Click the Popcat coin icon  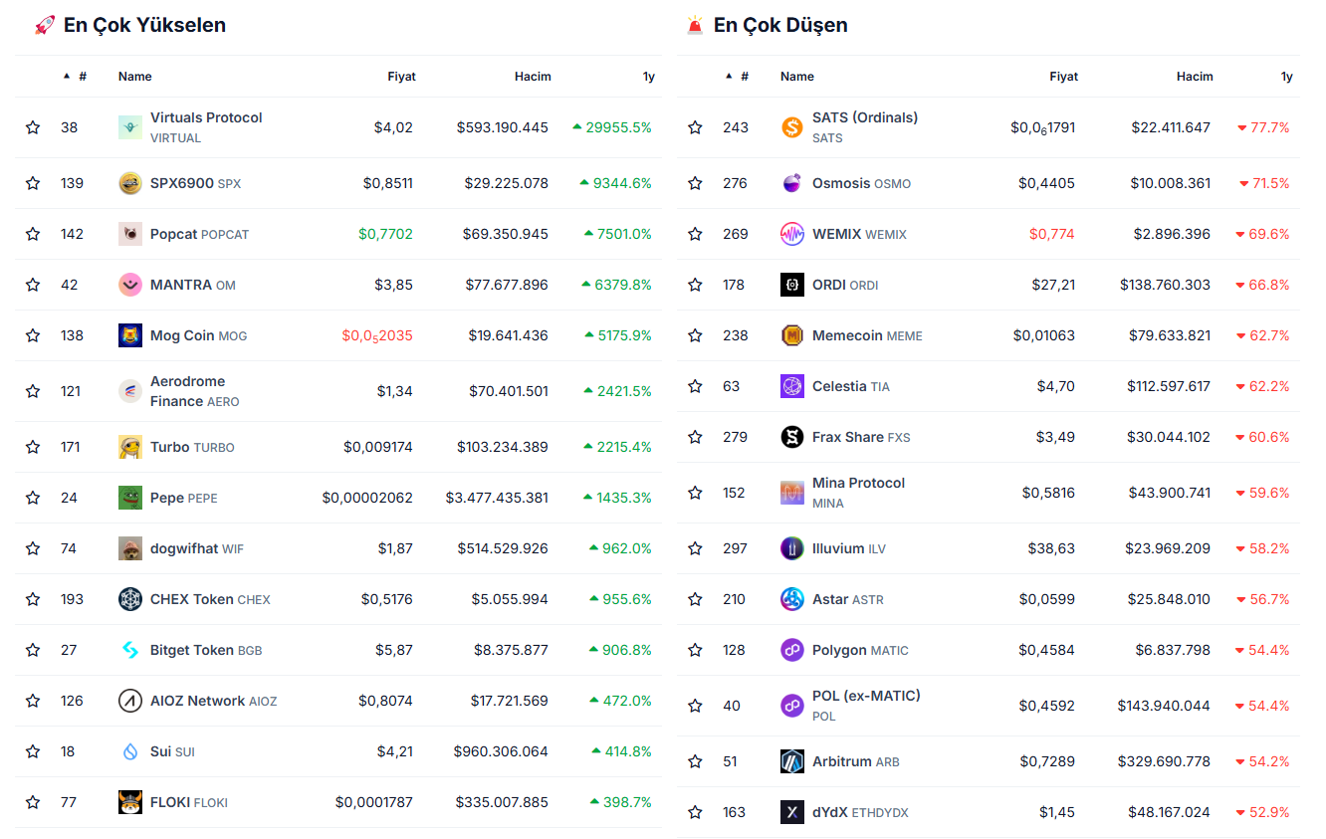coord(130,234)
